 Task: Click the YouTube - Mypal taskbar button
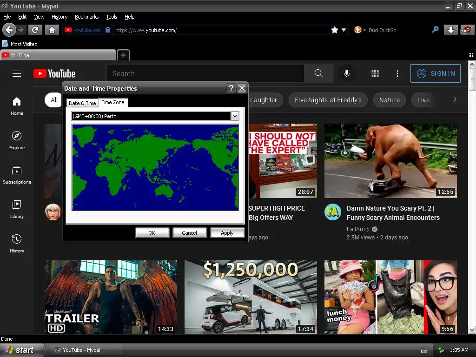[86, 350]
